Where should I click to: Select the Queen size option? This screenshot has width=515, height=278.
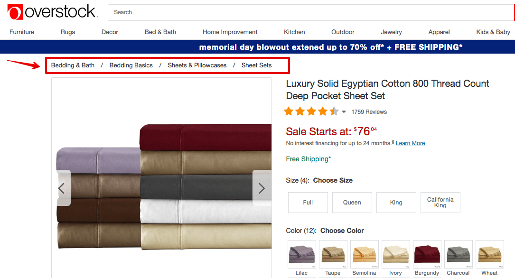point(352,203)
